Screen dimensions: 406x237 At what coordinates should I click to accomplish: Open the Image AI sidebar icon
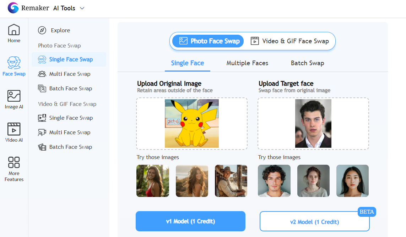tap(14, 96)
